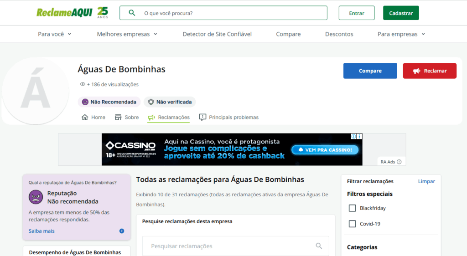Focus the O que você procura search field
Screen dimensions: 467x256
pos(223,13)
